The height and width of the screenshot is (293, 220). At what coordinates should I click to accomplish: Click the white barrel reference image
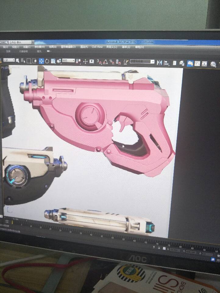(100, 221)
